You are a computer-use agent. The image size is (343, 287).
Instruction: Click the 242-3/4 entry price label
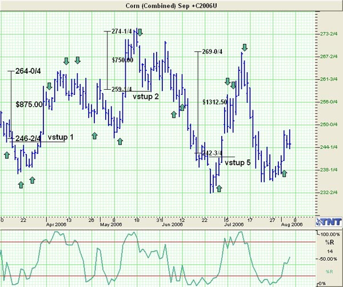[212, 153]
